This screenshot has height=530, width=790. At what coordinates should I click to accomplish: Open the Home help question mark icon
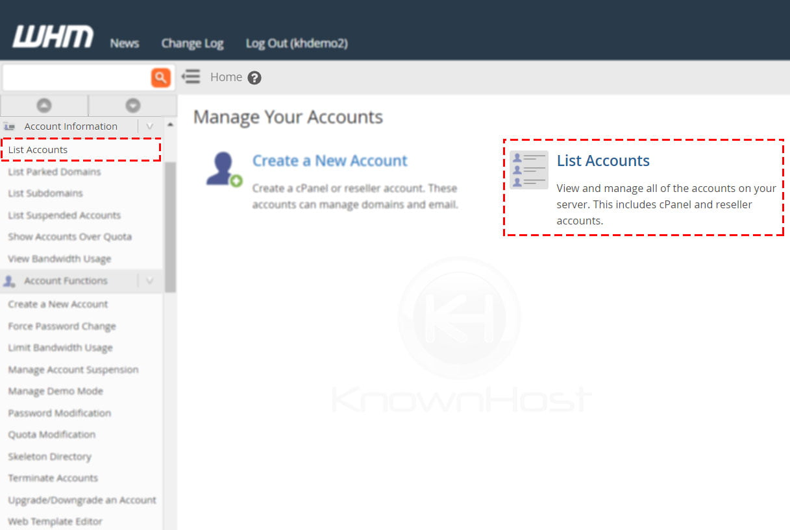pyautogui.click(x=254, y=77)
